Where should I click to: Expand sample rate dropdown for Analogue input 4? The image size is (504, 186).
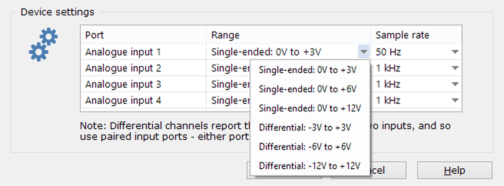455,100
